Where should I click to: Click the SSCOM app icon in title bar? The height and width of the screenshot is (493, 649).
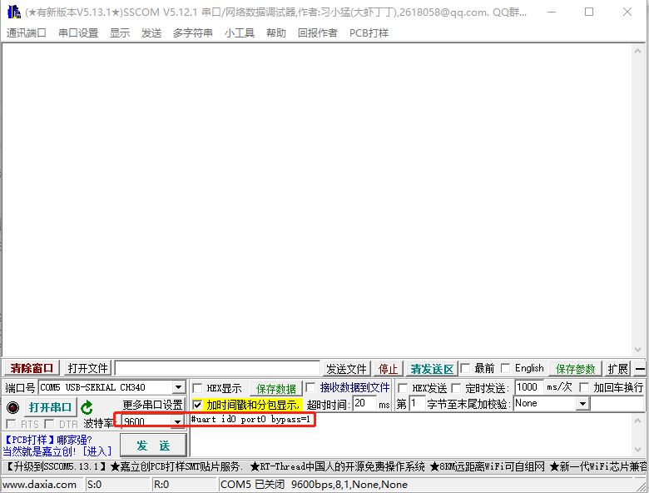pos(13,12)
